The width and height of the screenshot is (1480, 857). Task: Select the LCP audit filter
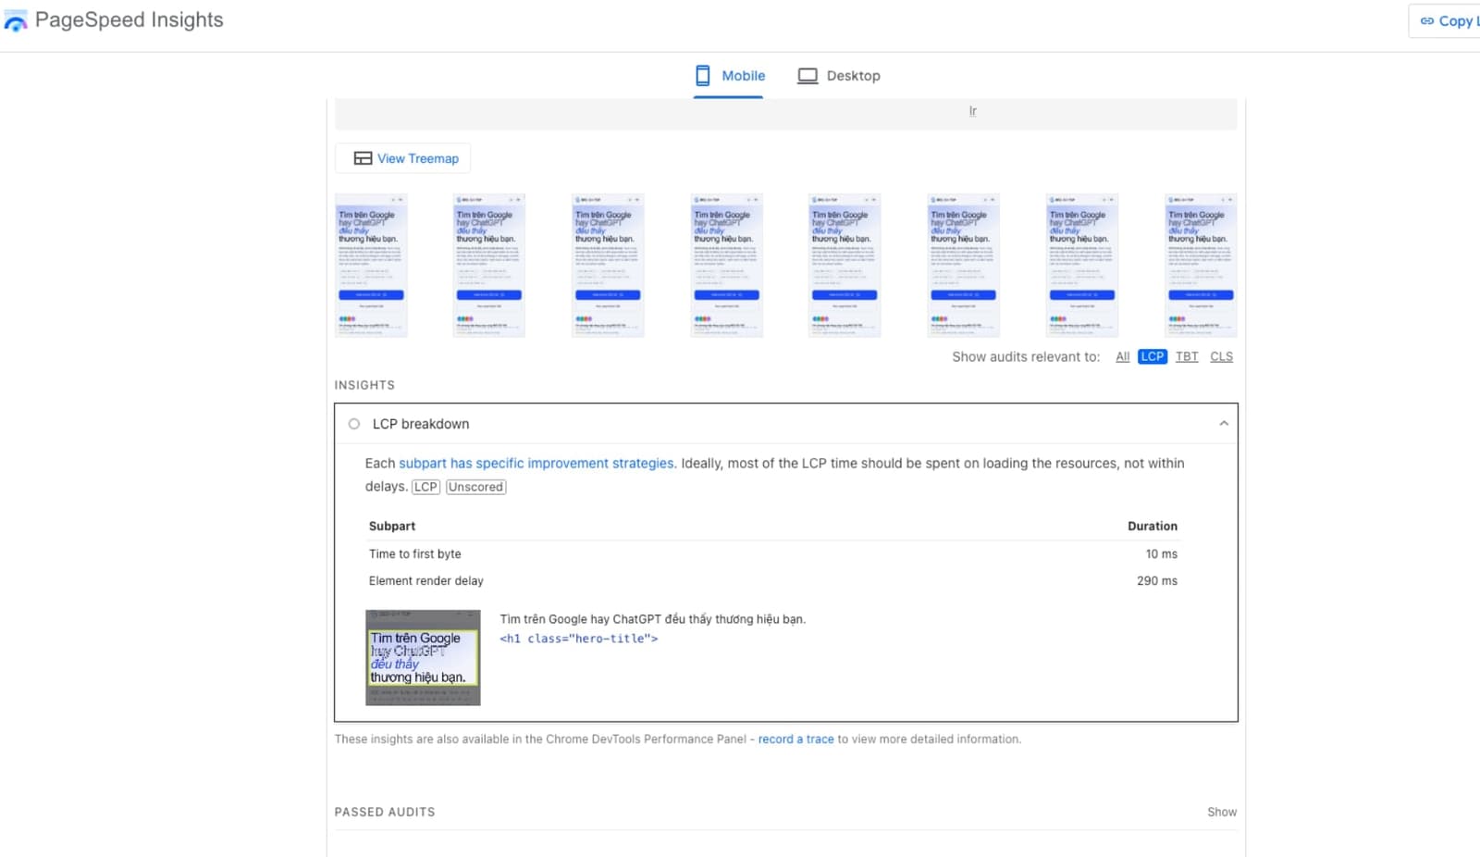pos(1153,356)
